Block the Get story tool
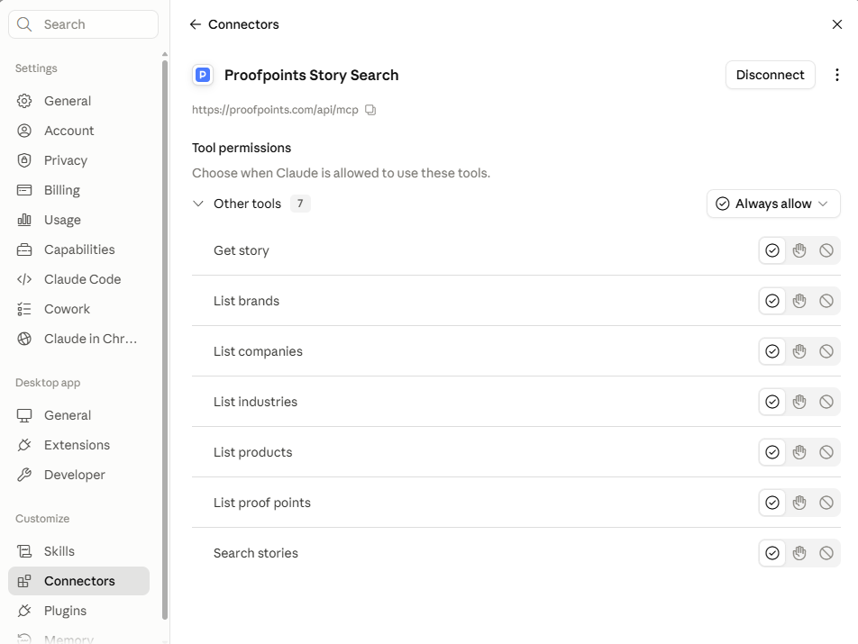This screenshot has width=858, height=644. (x=826, y=250)
